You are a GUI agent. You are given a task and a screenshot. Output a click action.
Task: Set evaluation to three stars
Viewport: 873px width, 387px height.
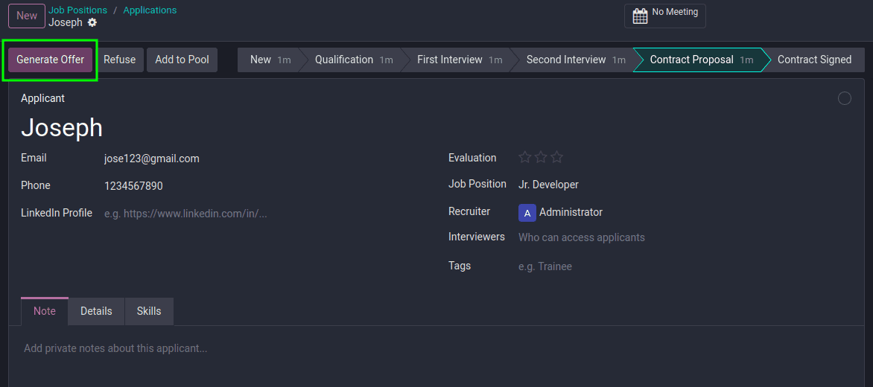point(556,158)
